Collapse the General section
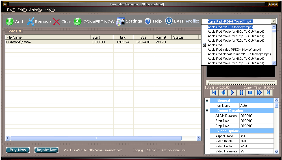282x160 pixels. click(x=207, y=101)
